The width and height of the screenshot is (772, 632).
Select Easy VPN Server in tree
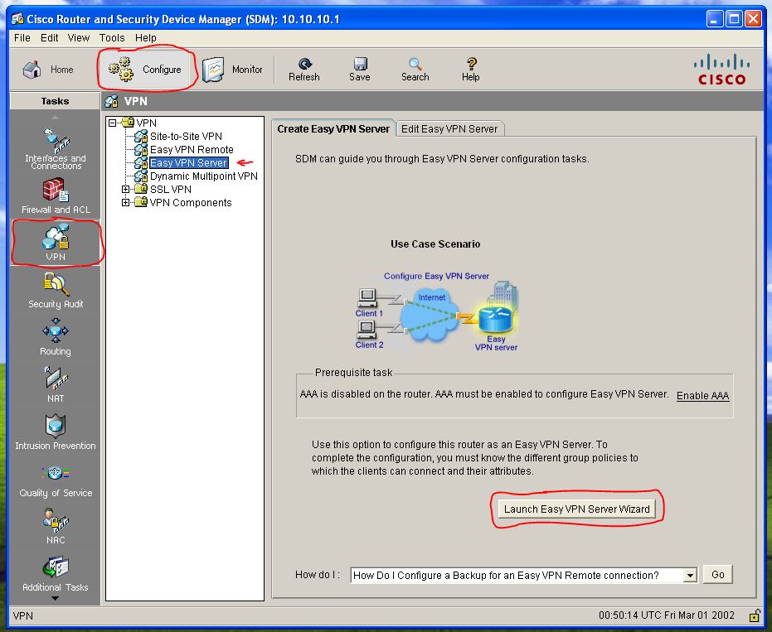[x=188, y=163]
